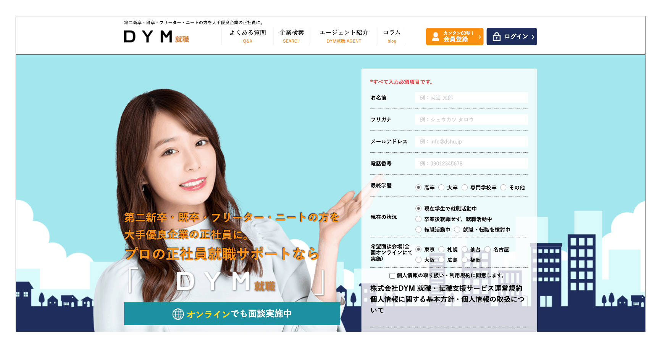Select 仙台 venue radio button

[465, 249]
